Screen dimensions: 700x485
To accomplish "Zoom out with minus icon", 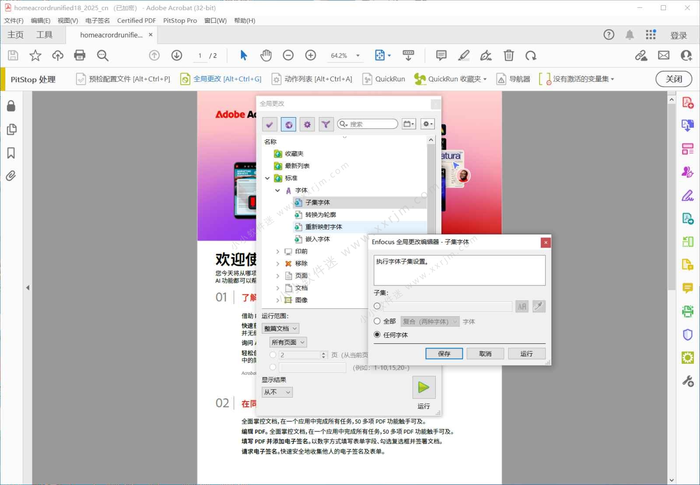I will tap(288, 55).
